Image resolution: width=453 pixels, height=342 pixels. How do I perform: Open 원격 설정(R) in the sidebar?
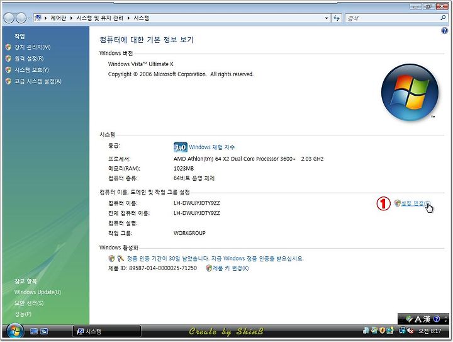[29, 59]
